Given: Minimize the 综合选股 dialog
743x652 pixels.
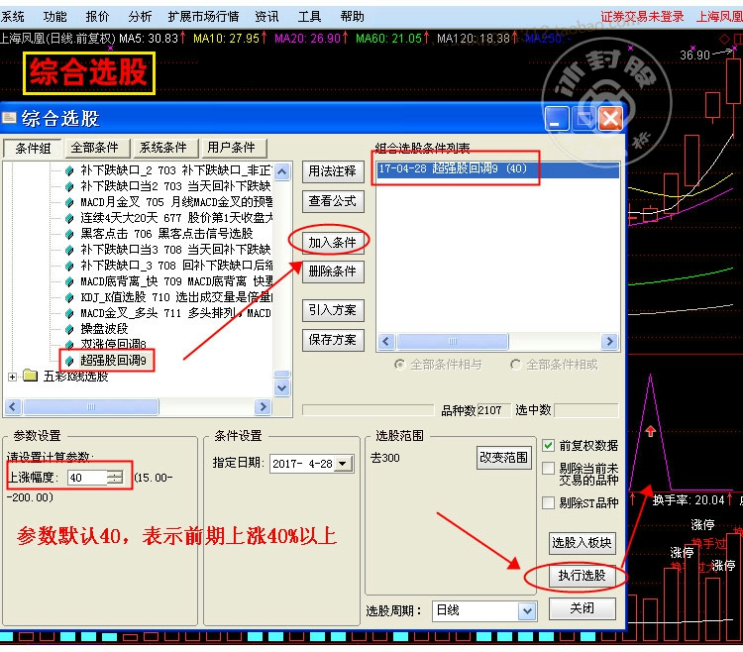Looking at the screenshot, I should [x=557, y=119].
